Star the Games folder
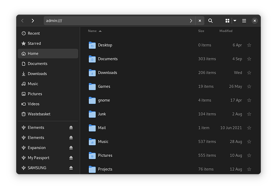277x192 pixels. click(x=249, y=86)
